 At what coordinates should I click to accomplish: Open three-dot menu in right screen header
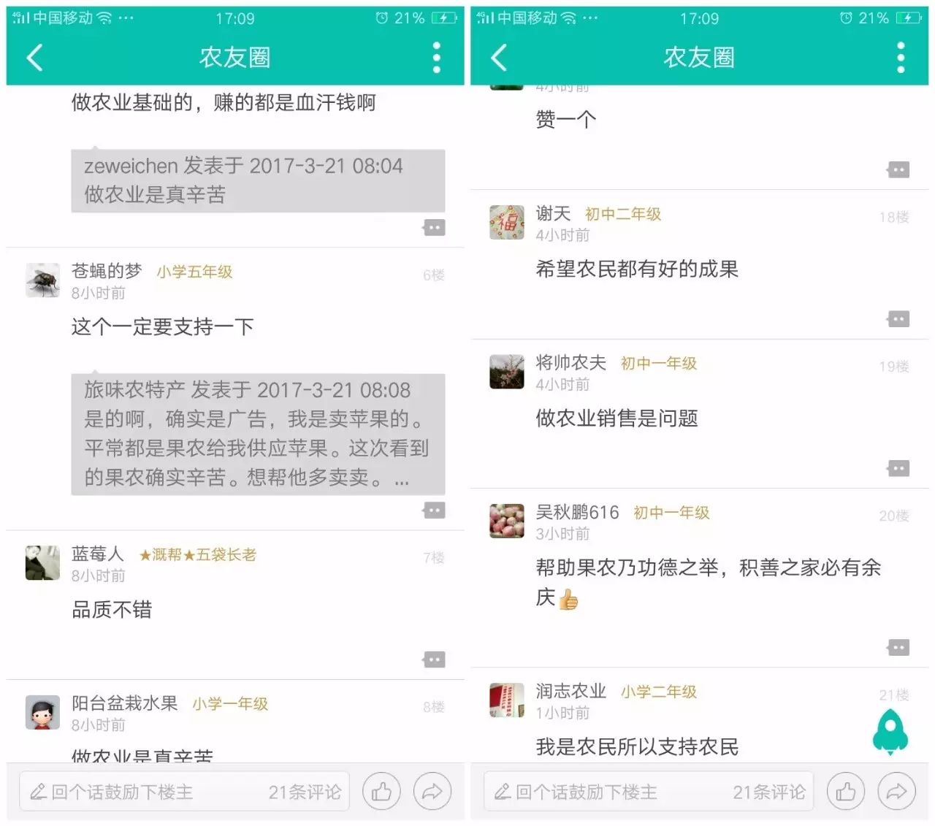(901, 57)
